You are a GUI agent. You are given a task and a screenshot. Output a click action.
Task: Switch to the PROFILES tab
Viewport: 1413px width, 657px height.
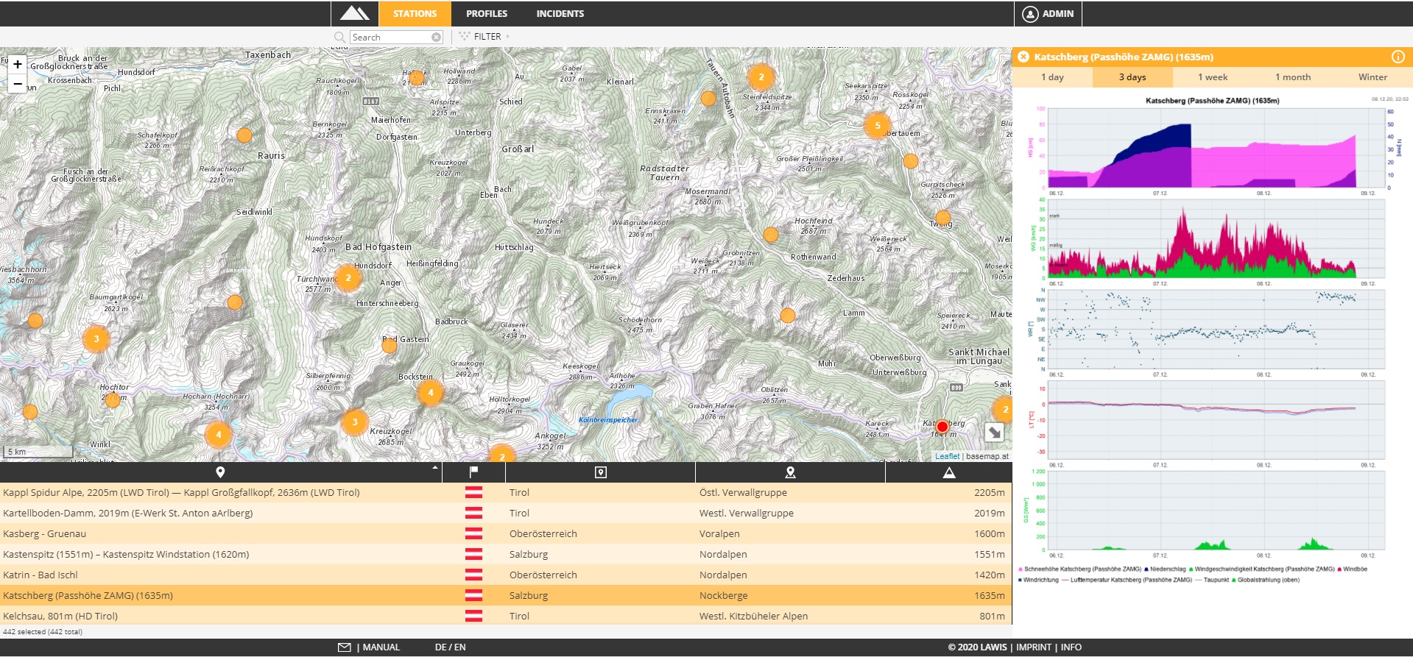(486, 13)
